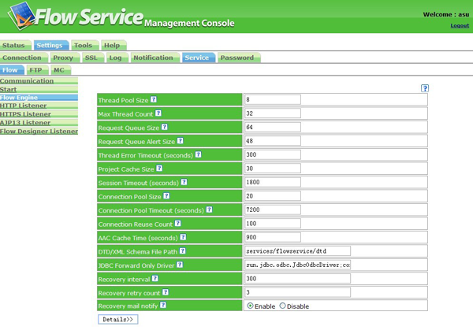Open help for Project Cache Size

159,169
